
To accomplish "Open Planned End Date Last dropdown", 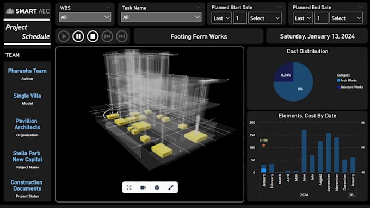I will [x=303, y=18].
